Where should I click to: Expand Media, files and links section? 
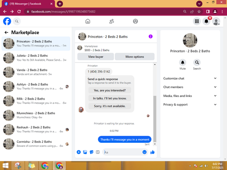pyautogui.click(x=190, y=96)
